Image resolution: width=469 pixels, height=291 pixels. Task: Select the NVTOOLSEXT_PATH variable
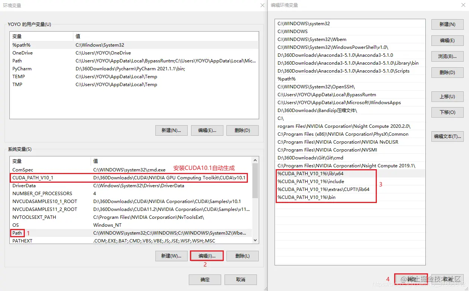tap(131, 217)
